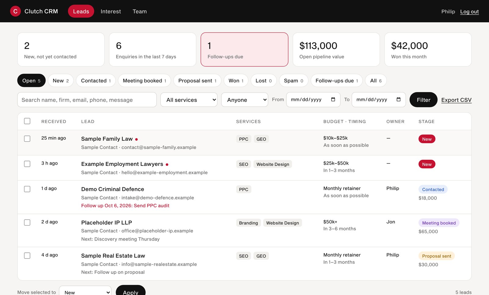Select the Won stage pill

(236, 80)
